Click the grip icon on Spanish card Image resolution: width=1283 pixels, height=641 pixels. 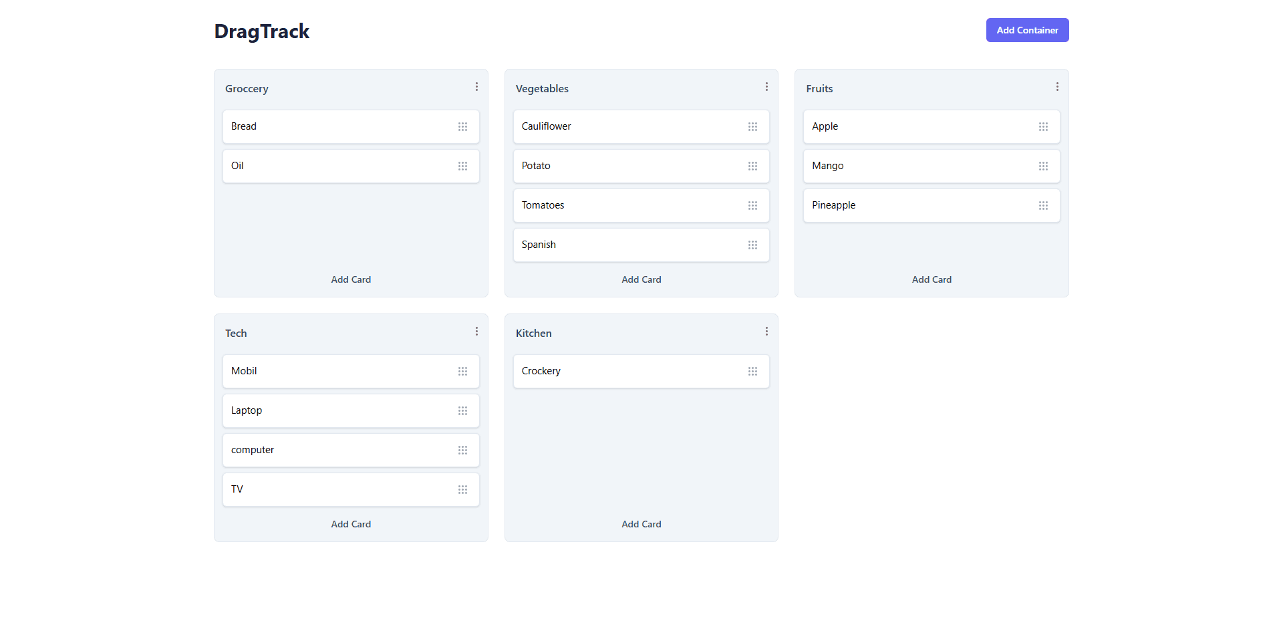[x=752, y=245]
